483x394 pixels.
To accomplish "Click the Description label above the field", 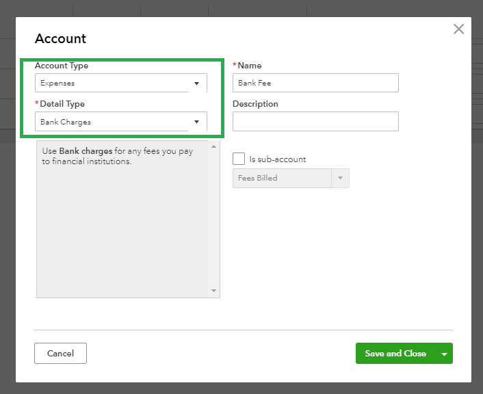I will coord(255,104).
